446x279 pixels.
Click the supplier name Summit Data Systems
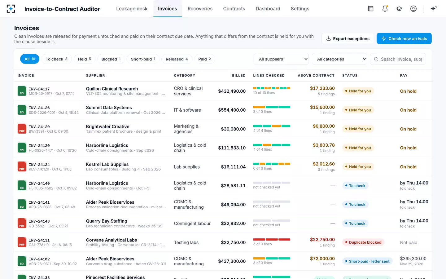(109, 108)
